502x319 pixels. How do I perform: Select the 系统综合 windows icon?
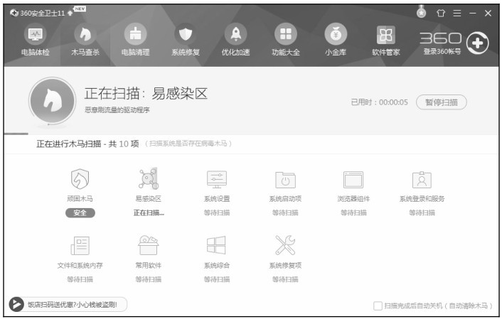click(x=216, y=245)
